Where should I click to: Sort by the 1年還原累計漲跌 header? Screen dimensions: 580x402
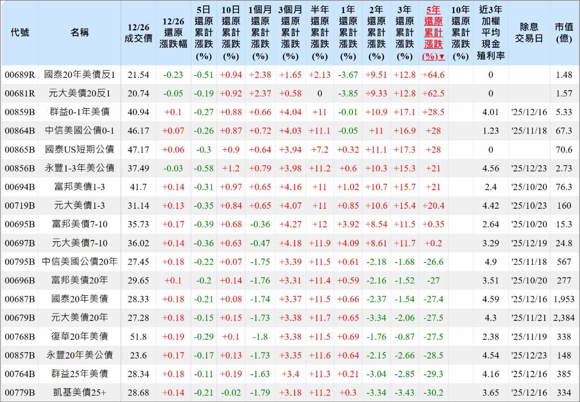348,33
